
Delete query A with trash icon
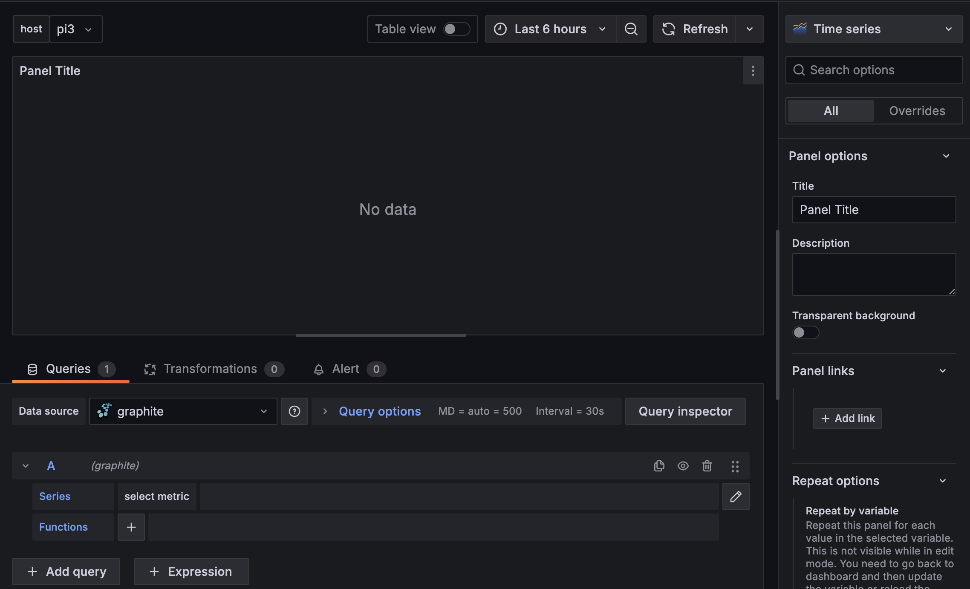click(707, 466)
